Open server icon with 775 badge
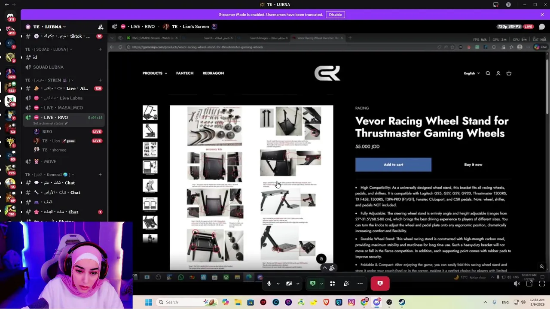 (10, 169)
